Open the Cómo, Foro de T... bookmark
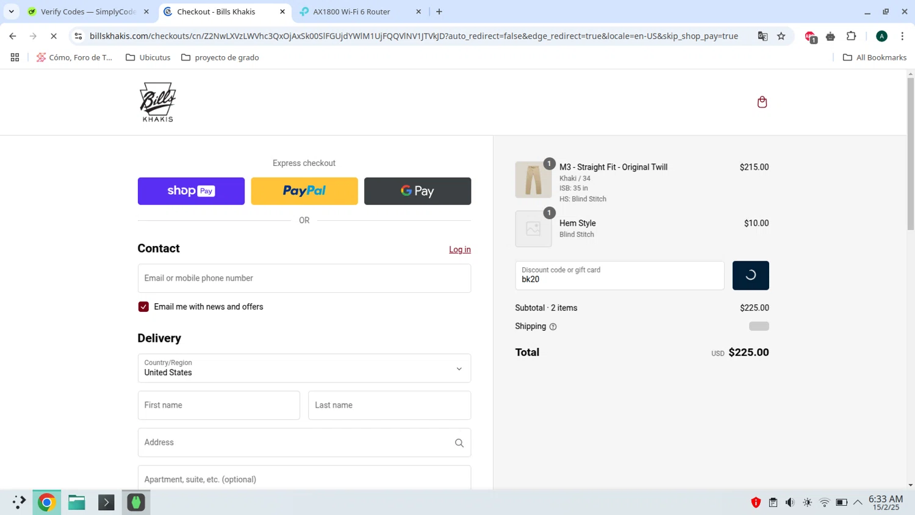The image size is (915, 515). pos(74,57)
